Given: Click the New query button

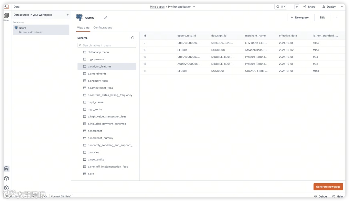Looking at the screenshot, I should tap(299, 17).
